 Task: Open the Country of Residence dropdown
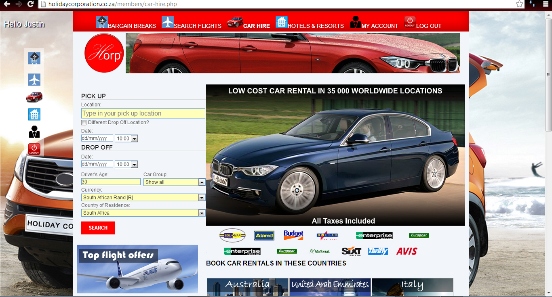143,213
